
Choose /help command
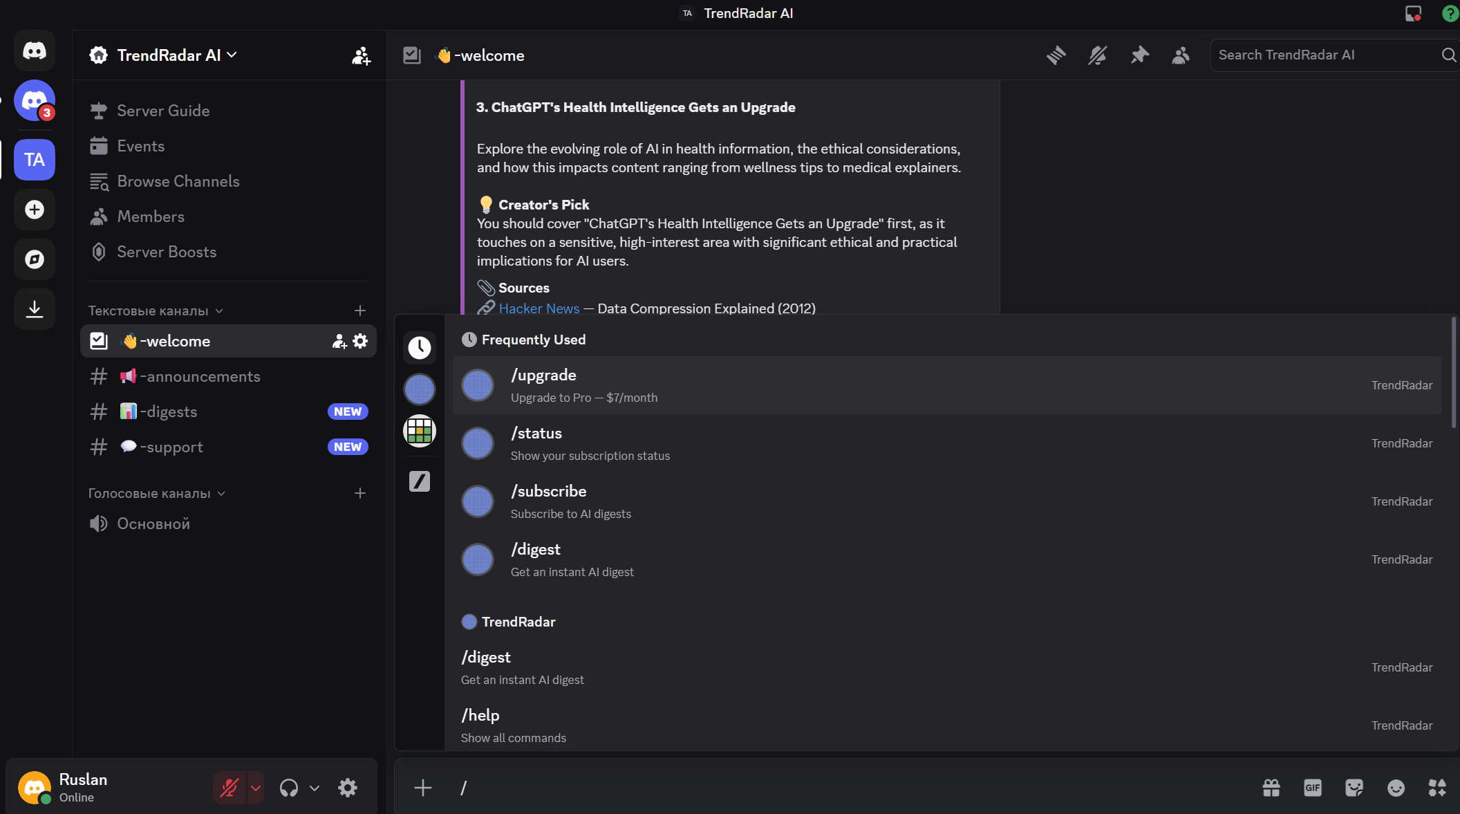pyautogui.click(x=947, y=725)
